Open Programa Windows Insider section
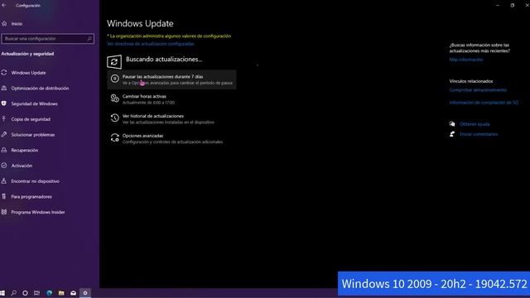This screenshot has height=298, width=530. tap(38, 212)
